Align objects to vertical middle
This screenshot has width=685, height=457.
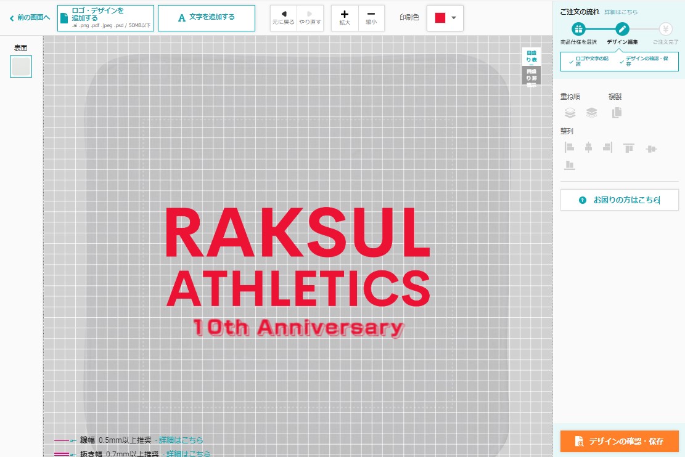point(651,149)
